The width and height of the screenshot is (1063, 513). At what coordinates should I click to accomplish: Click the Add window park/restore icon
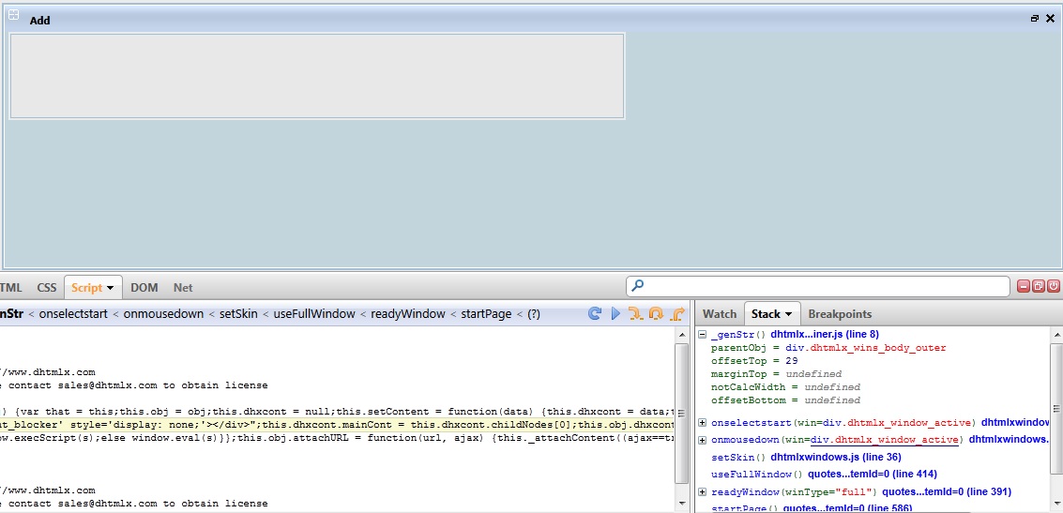pos(1035,19)
